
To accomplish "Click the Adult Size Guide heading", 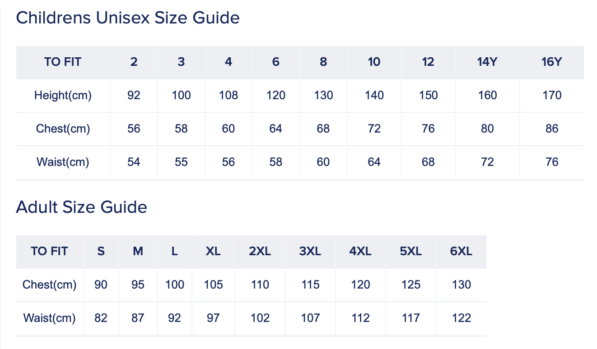I will click(81, 207).
